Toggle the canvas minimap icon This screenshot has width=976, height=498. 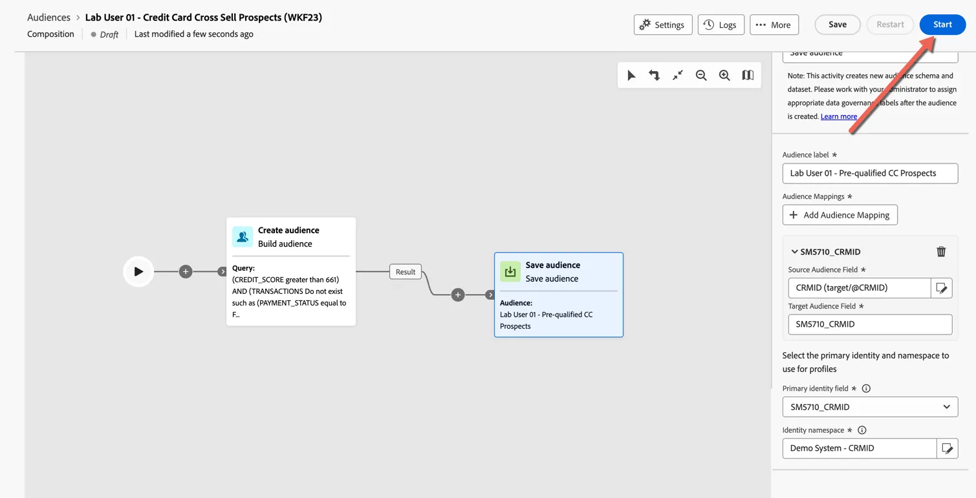pyautogui.click(x=748, y=76)
